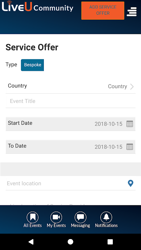The width and height of the screenshot is (141, 250).
Task: Tap the Android recent apps square
Action: tap(110, 242)
